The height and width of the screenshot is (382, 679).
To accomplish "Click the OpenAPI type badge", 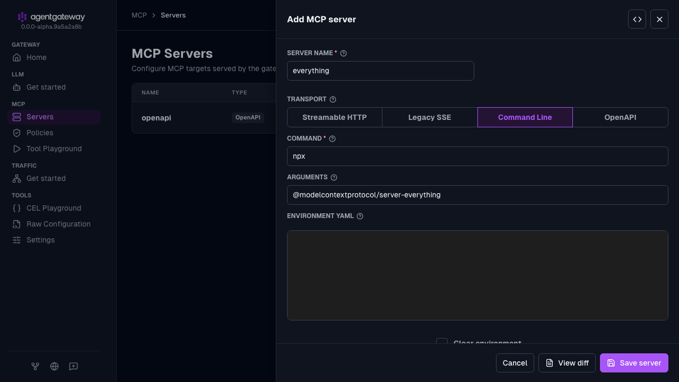I will point(248,117).
